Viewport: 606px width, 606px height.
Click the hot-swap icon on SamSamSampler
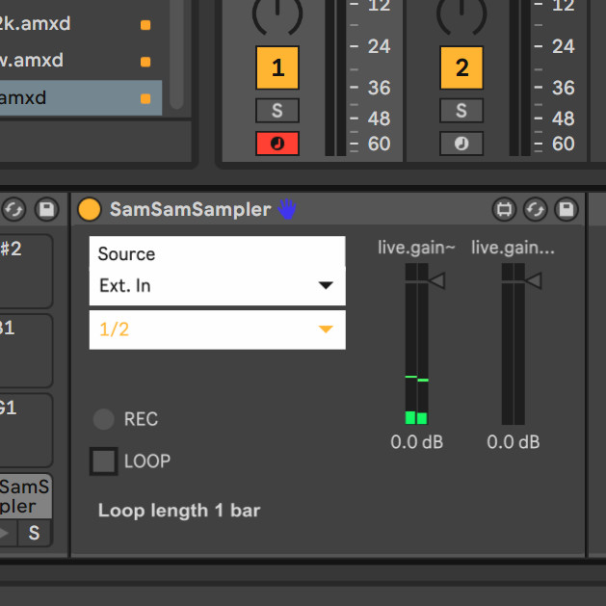click(535, 209)
